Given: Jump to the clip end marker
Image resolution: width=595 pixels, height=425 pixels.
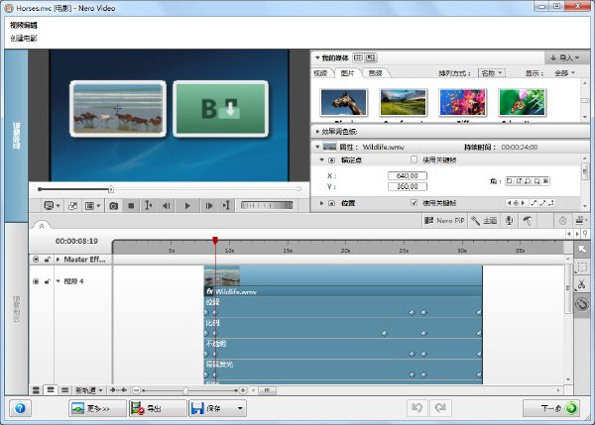Looking at the screenshot, I should [226, 205].
